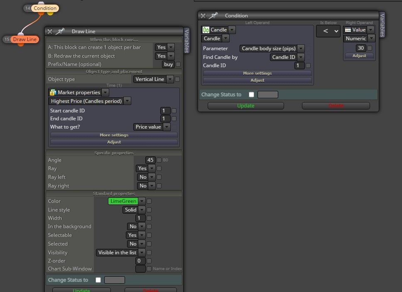Click More settings in Condition panel
This screenshot has height=292, width=402.
click(x=257, y=73)
